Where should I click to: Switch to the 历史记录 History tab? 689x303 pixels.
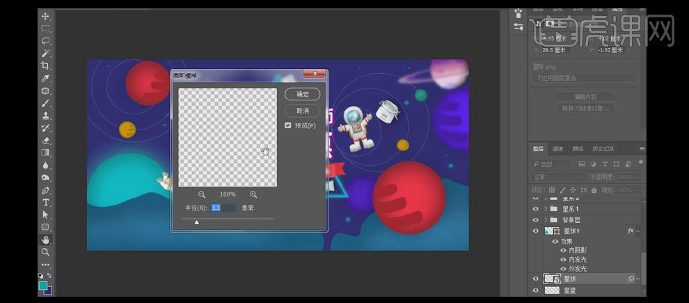click(x=603, y=149)
